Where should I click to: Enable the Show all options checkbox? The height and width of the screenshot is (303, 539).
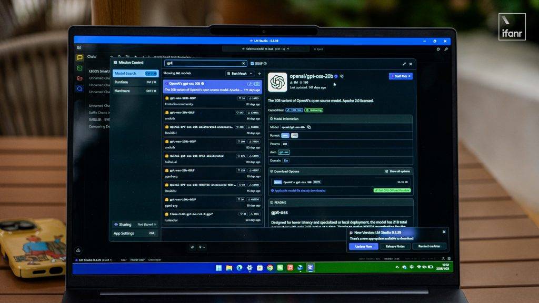[x=387, y=171]
